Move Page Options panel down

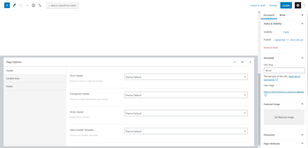pos(242,62)
